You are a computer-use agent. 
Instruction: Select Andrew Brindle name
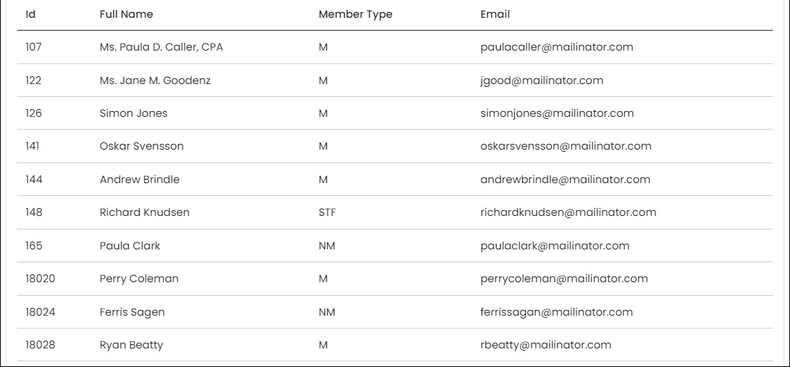click(x=140, y=180)
